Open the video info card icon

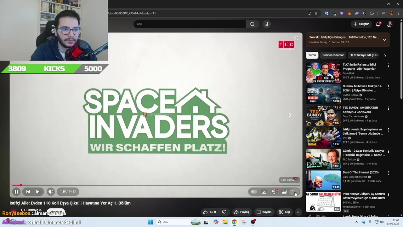pyautogui.click(x=296, y=38)
